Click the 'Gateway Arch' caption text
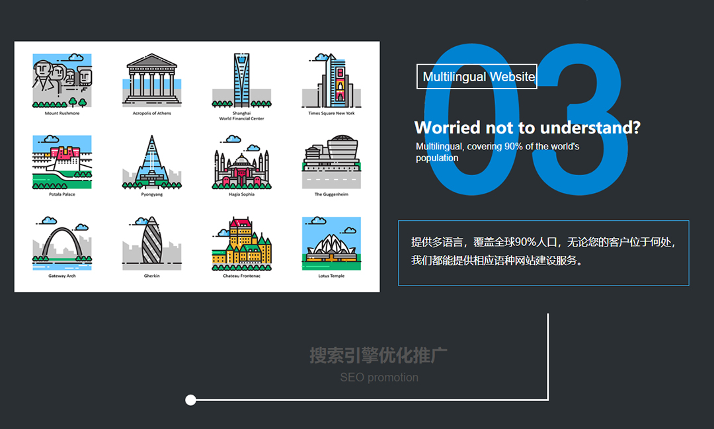714x429 pixels. click(62, 276)
